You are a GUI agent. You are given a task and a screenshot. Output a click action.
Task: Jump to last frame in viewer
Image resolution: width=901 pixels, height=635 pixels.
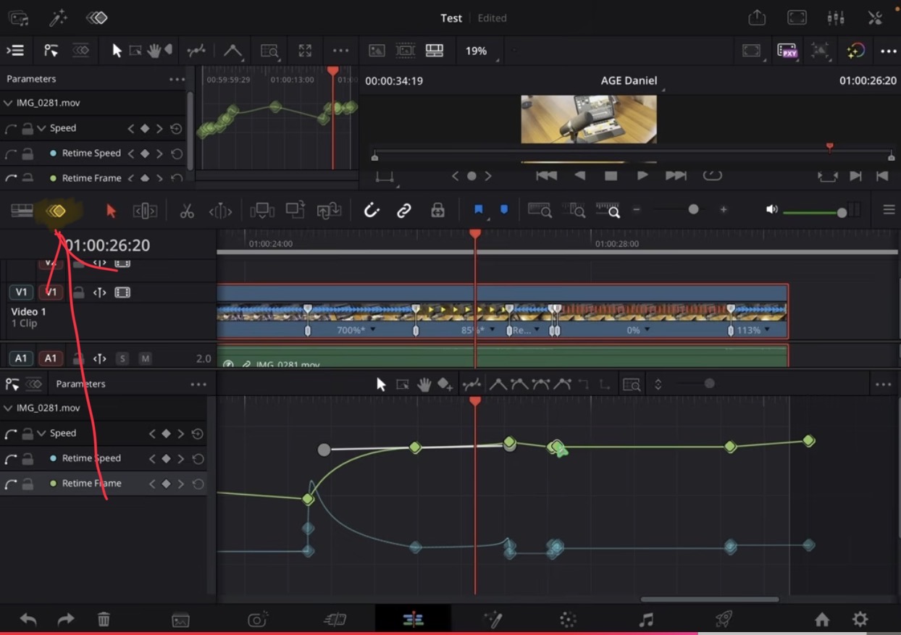pyautogui.click(x=675, y=175)
